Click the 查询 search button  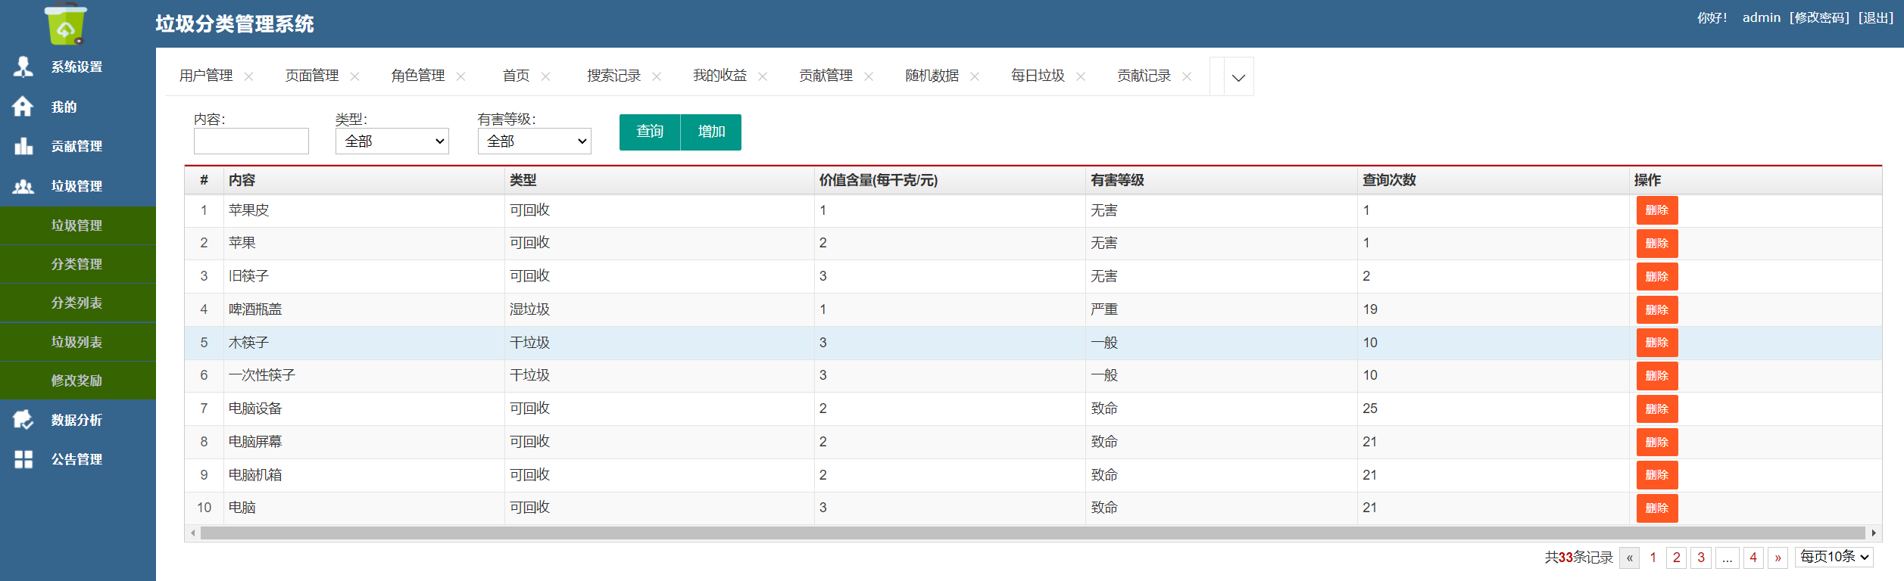pos(650,132)
